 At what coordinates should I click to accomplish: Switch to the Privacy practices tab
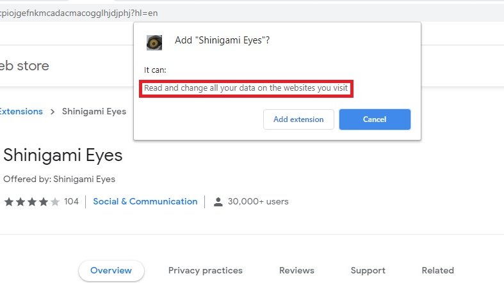[x=206, y=270]
